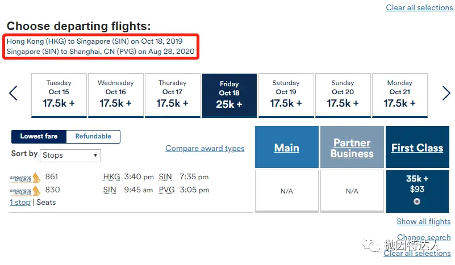The height and width of the screenshot is (265, 455).
Task: Click the 1 stop link
Action: click(x=20, y=203)
